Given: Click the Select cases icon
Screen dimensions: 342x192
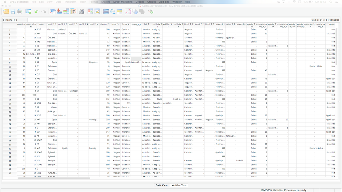Looking at the screenshot, I should coord(119,12).
